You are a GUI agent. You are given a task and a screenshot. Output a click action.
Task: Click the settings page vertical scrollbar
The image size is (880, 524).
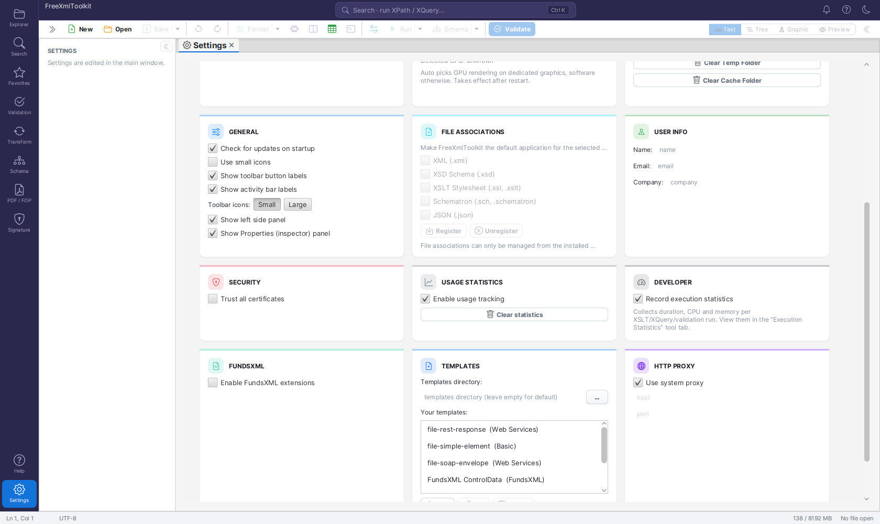pyautogui.click(x=867, y=332)
